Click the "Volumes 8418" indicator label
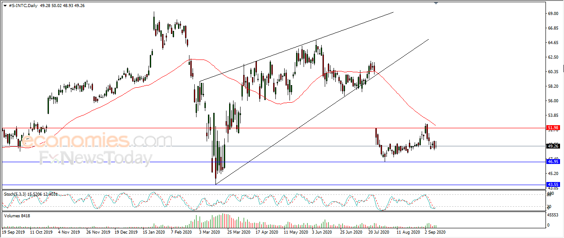 (x=16, y=216)
